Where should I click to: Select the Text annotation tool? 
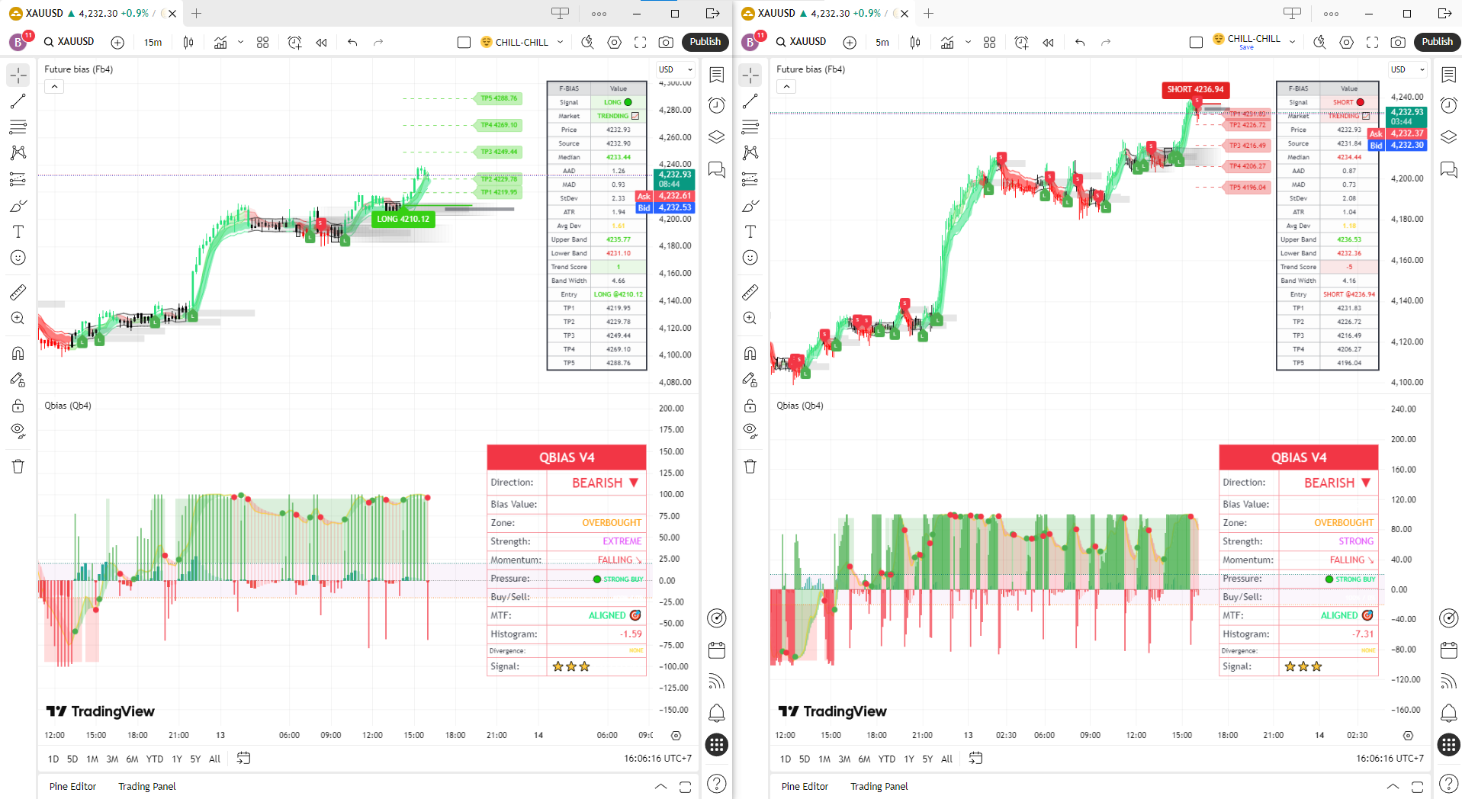17,232
